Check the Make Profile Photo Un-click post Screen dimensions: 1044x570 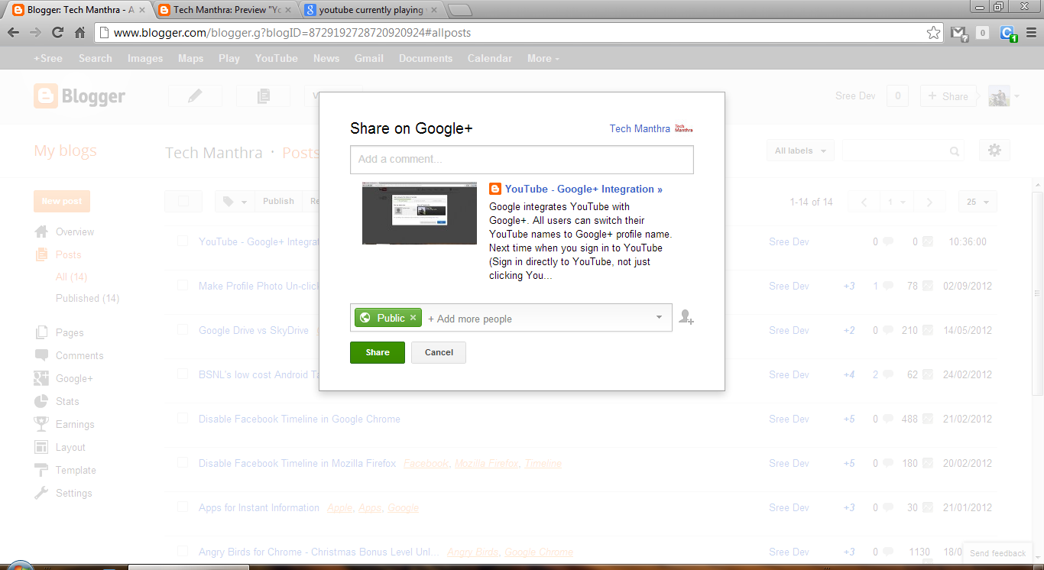pos(183,285)
